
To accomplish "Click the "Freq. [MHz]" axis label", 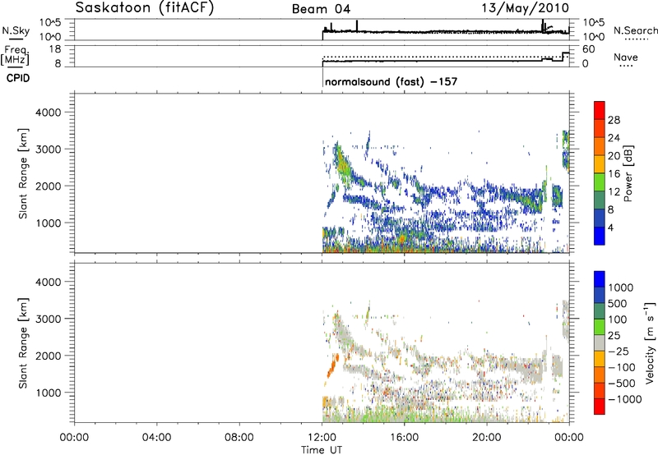I will (15, 56).
